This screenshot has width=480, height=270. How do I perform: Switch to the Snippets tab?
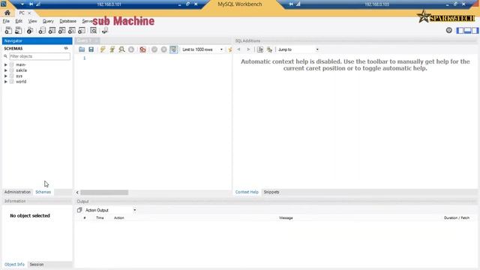[271, 192]
